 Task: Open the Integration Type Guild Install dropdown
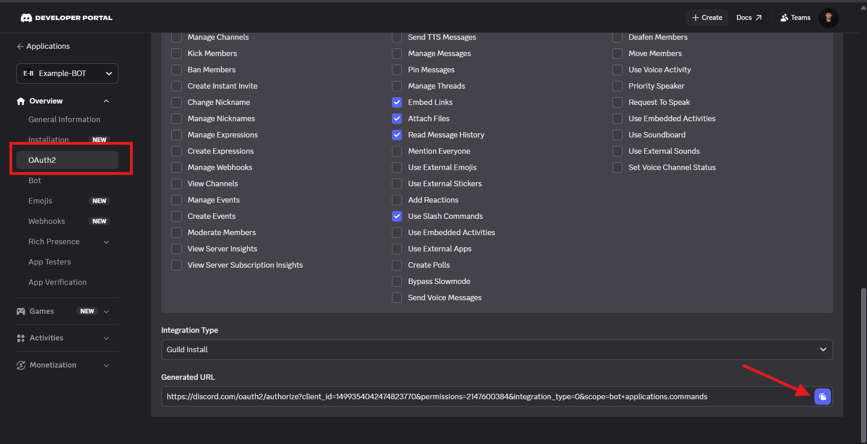(497, 350)
